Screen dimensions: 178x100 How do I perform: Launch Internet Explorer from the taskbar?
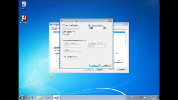(x=31, y=97)
